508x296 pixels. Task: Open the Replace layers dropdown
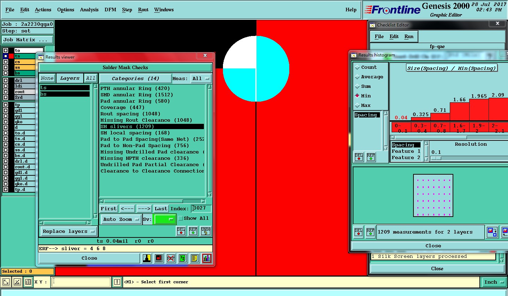(68, 231)
